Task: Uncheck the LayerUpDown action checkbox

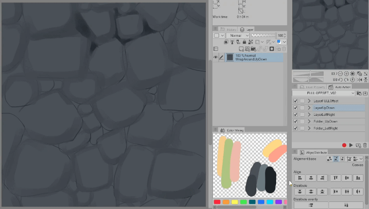Action: (x=296, y=108)
